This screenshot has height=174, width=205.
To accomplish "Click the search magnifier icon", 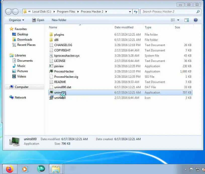I will coord(198,12).
